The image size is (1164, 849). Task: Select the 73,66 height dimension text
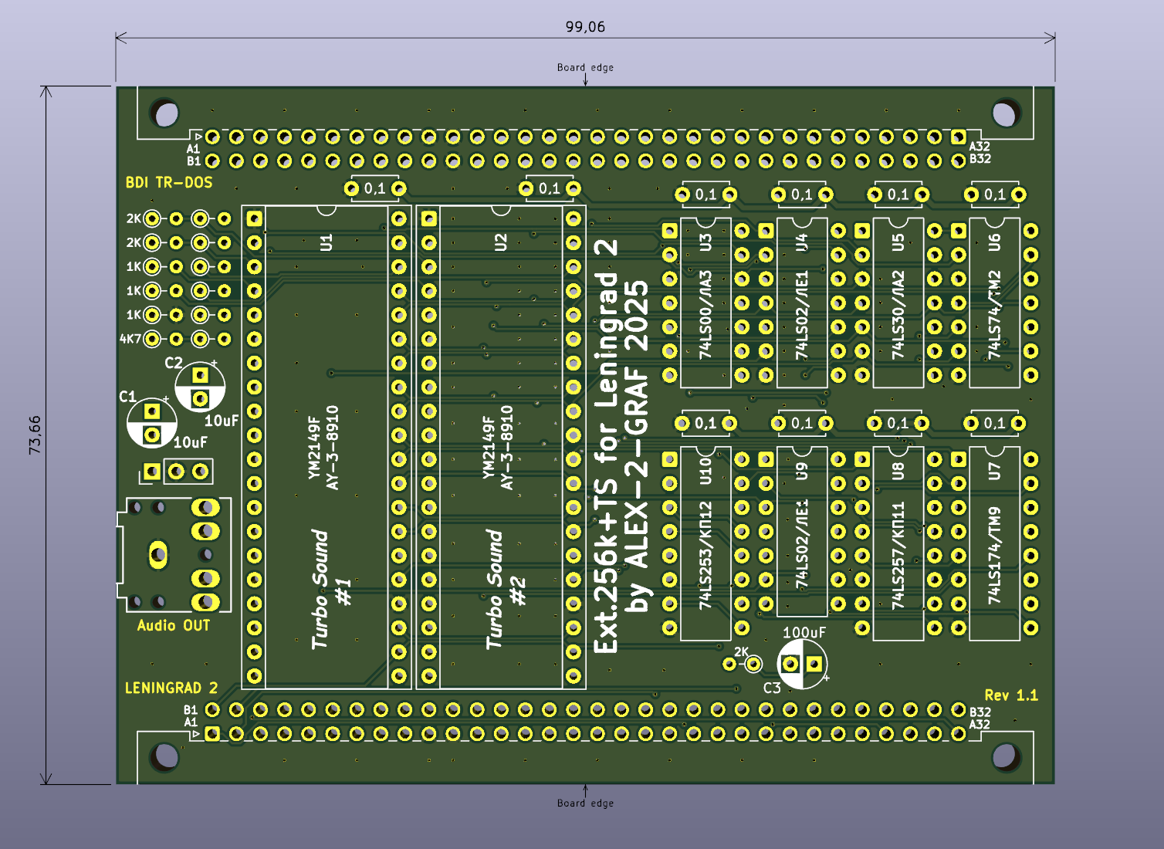coord(35,435)
